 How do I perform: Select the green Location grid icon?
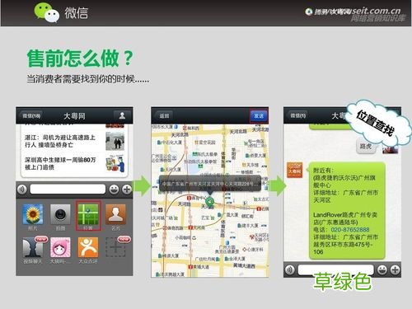pyautogui.click(x=88, y=214)
